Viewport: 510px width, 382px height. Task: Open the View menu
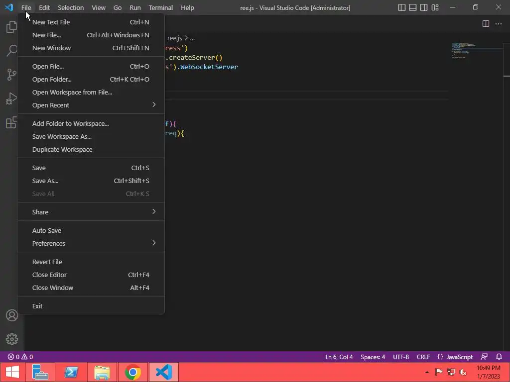click(x=99, y=7)
